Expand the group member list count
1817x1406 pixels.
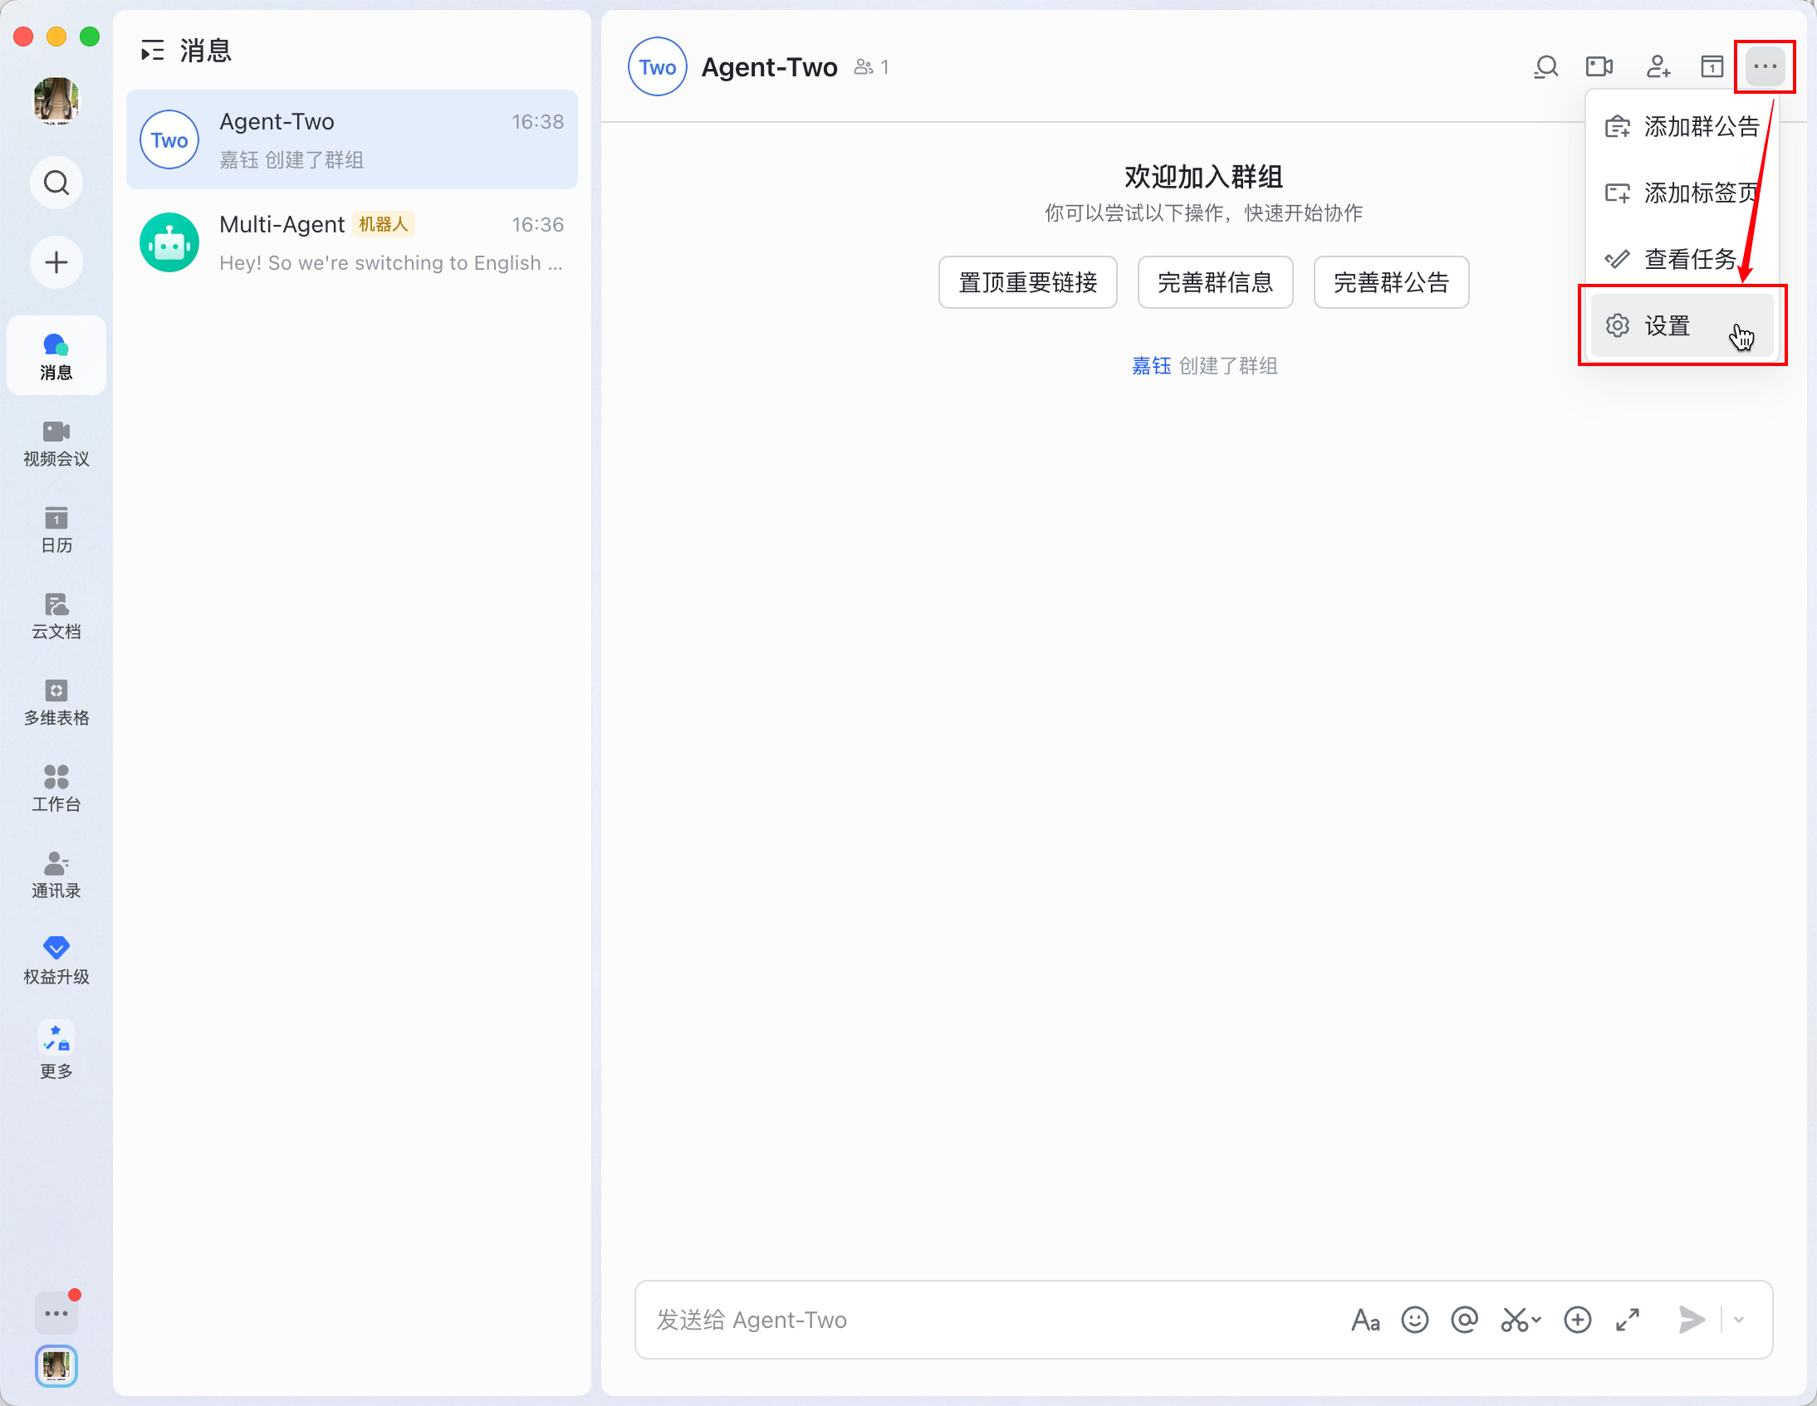(871, 66)
